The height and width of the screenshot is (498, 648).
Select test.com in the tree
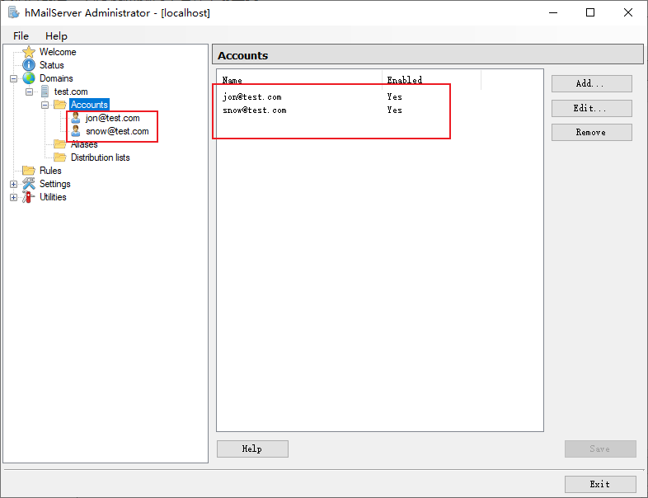click(71, 92)
